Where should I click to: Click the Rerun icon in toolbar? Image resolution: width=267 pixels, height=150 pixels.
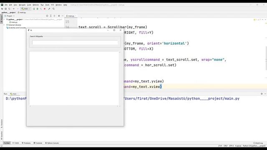[34, 9]
